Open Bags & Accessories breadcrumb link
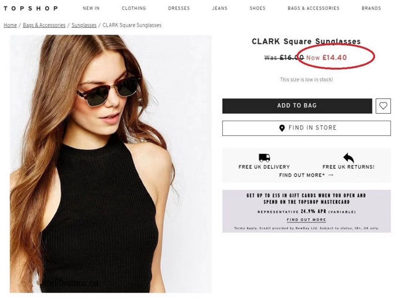Screen dimensions: 396x298 click(44, 25)
